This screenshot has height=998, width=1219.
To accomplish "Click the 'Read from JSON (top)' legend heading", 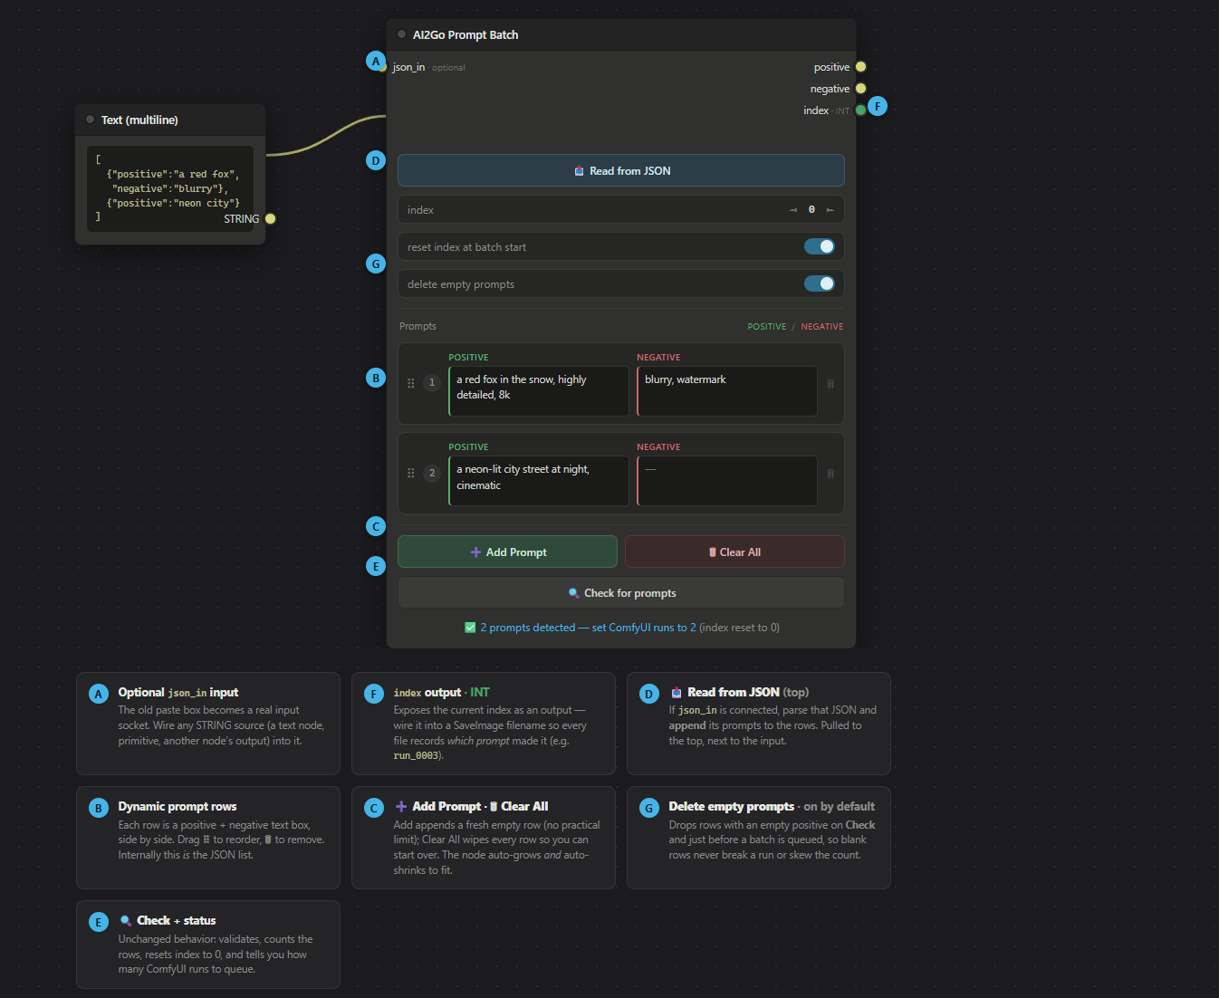I will (x=739, y=693).
